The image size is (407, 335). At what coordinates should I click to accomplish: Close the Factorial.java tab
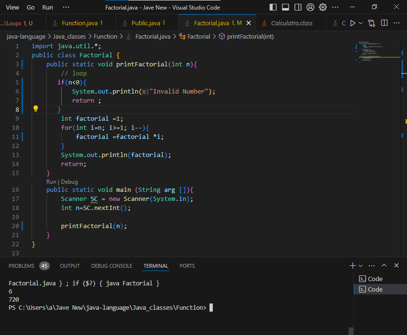pyautogui.click(x=248, y=23)
